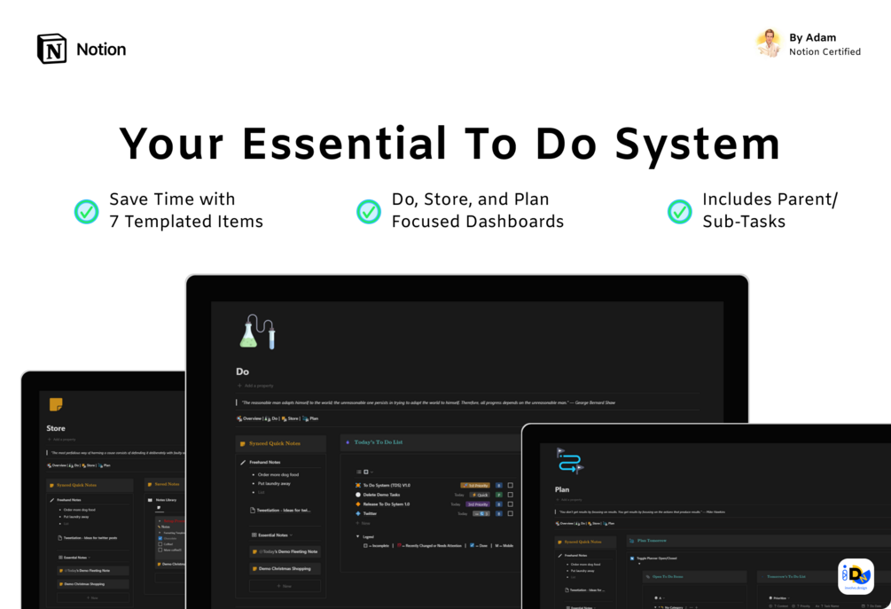
Task: Click the pencil icon beside Freehand Notes in Plan window
Action: pos(560,556)
